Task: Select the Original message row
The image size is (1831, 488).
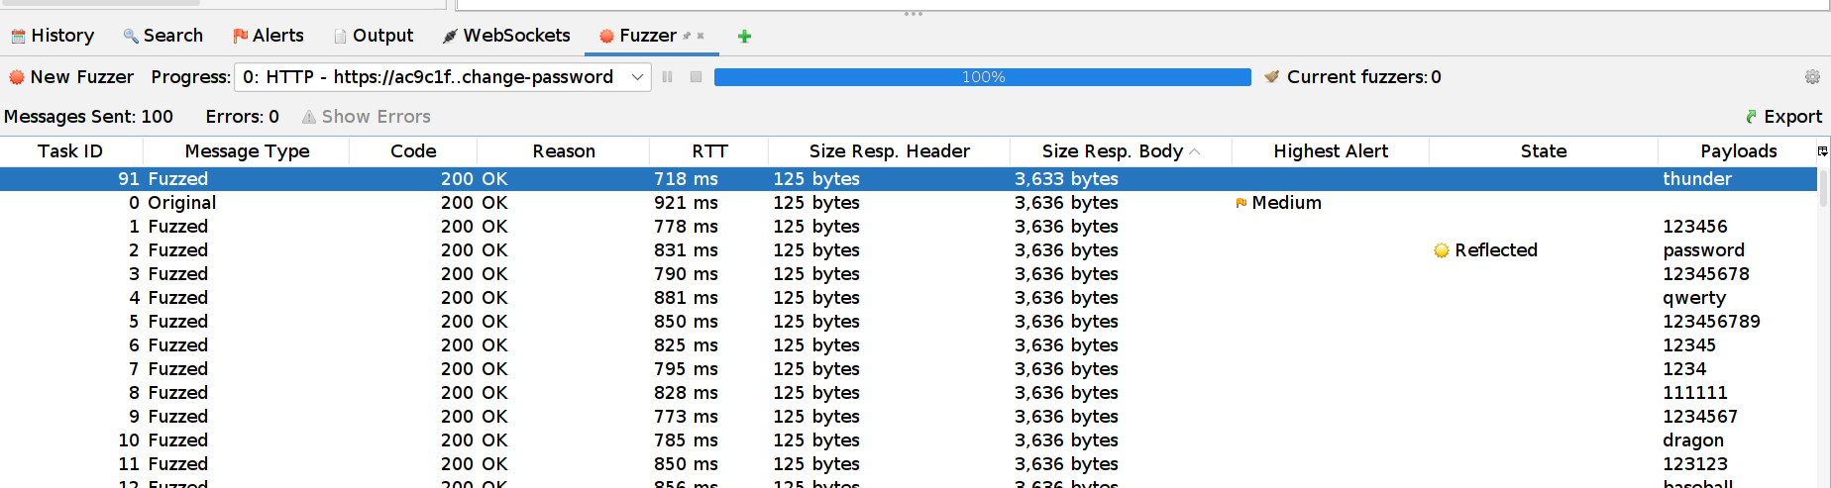Action: point(909,203)
